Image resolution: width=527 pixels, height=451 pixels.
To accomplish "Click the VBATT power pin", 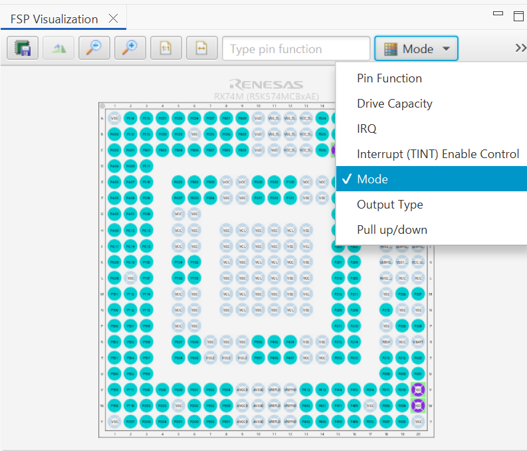I will [418, 342].
